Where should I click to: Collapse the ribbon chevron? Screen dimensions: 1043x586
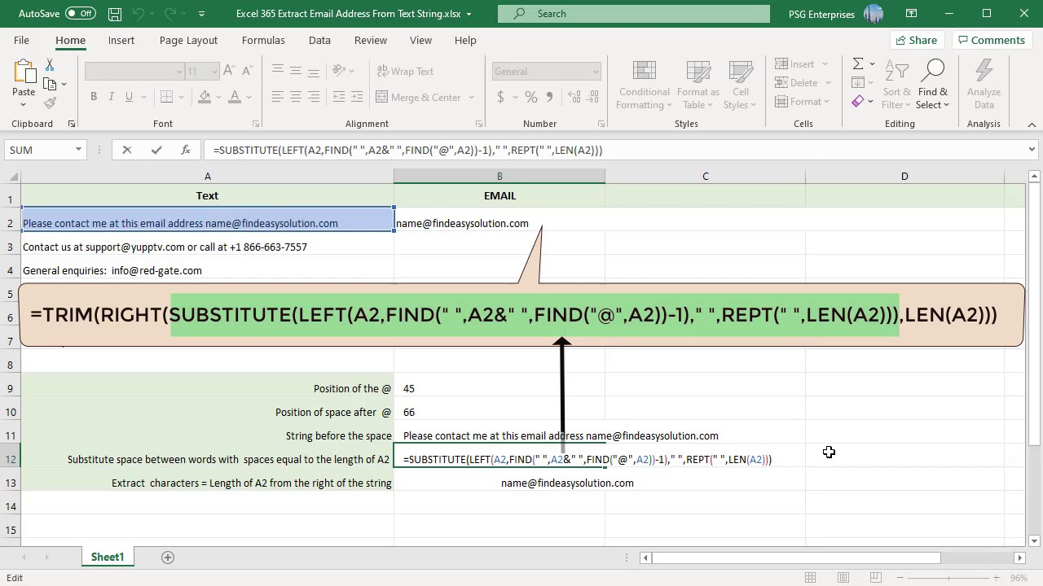coord(1032,125)
